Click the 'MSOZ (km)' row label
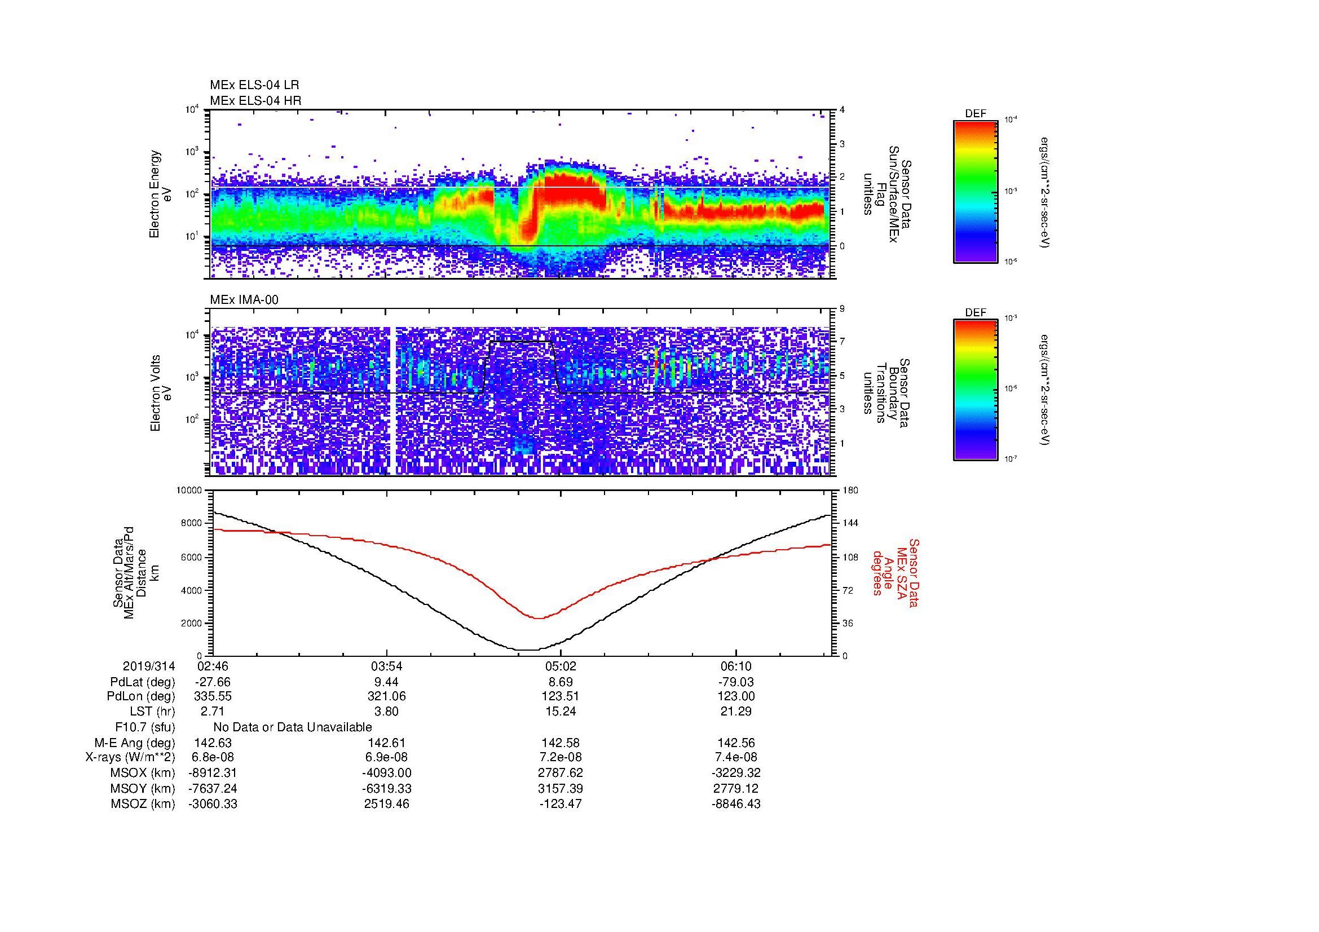Viewport: 1319px width, 932px height. (x=143, y=804)
